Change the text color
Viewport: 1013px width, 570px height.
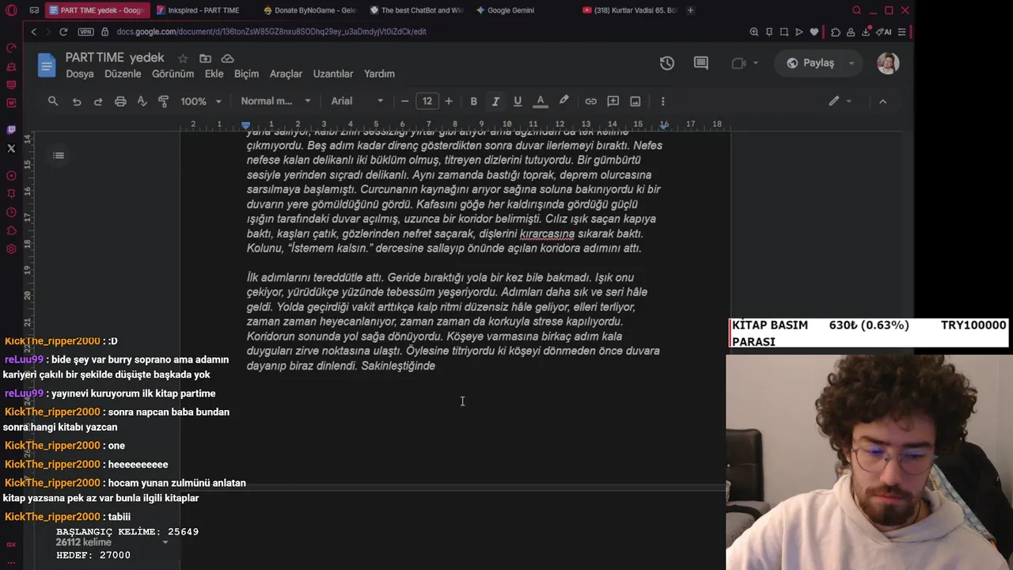click(x=541, y=101)
